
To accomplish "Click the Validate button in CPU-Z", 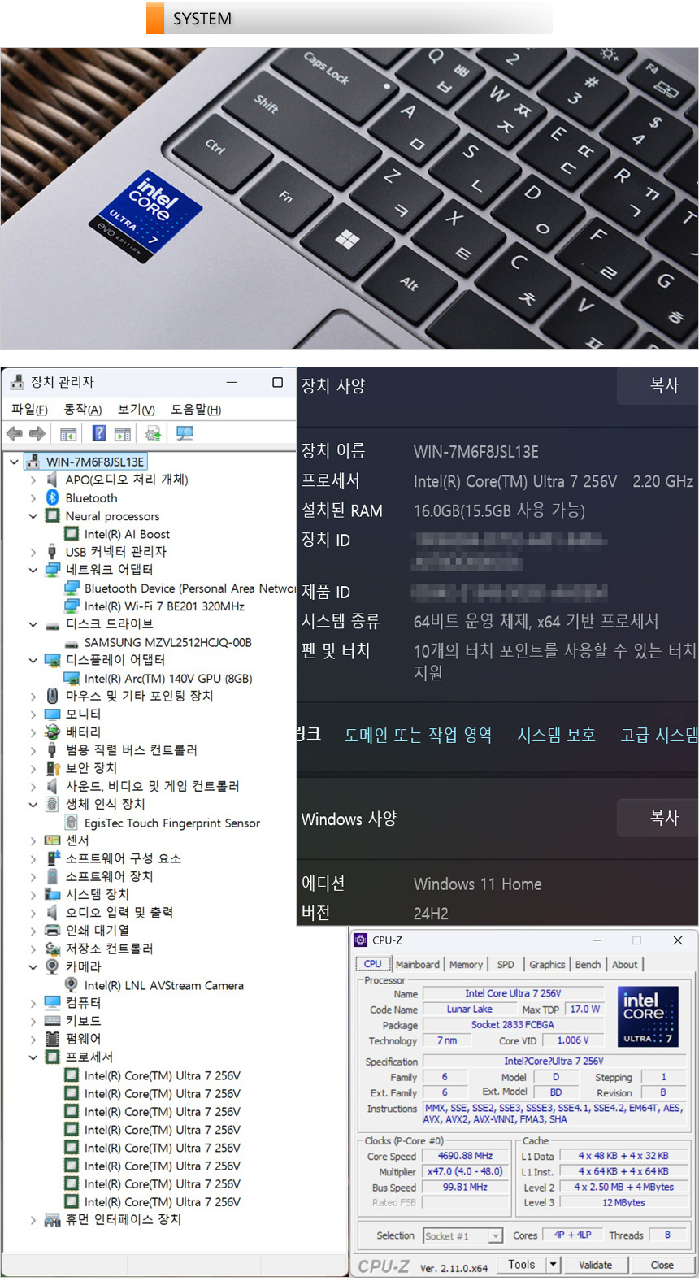I will pos(595,1265).
